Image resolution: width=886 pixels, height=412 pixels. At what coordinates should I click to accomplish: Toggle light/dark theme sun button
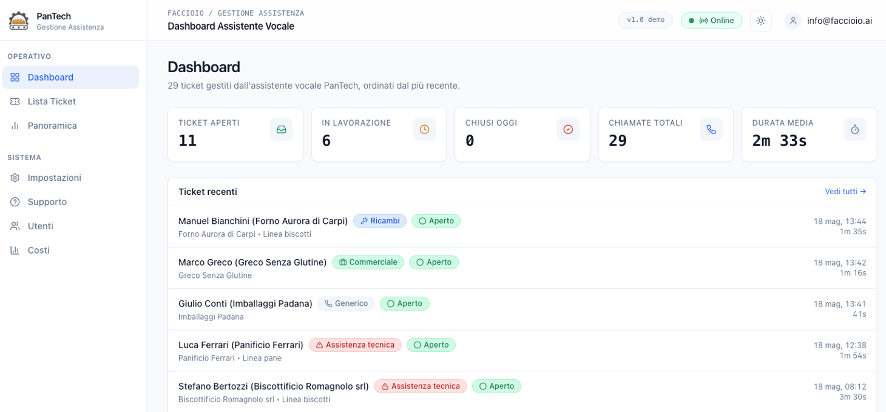coord(761,21)
